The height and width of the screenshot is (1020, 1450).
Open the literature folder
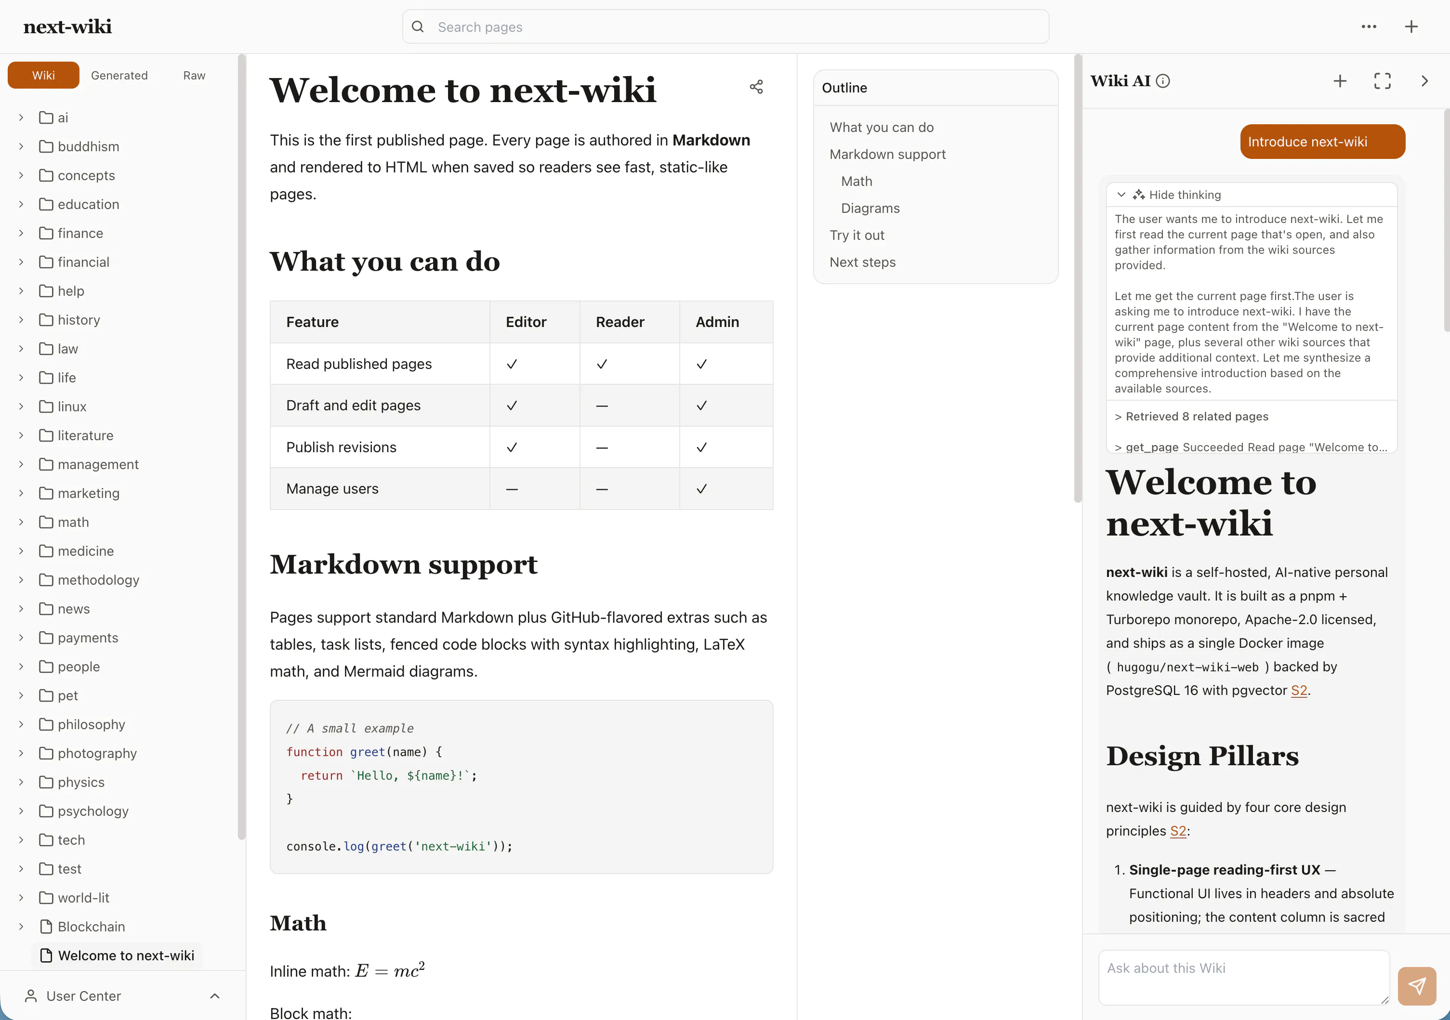click(85, 435)
